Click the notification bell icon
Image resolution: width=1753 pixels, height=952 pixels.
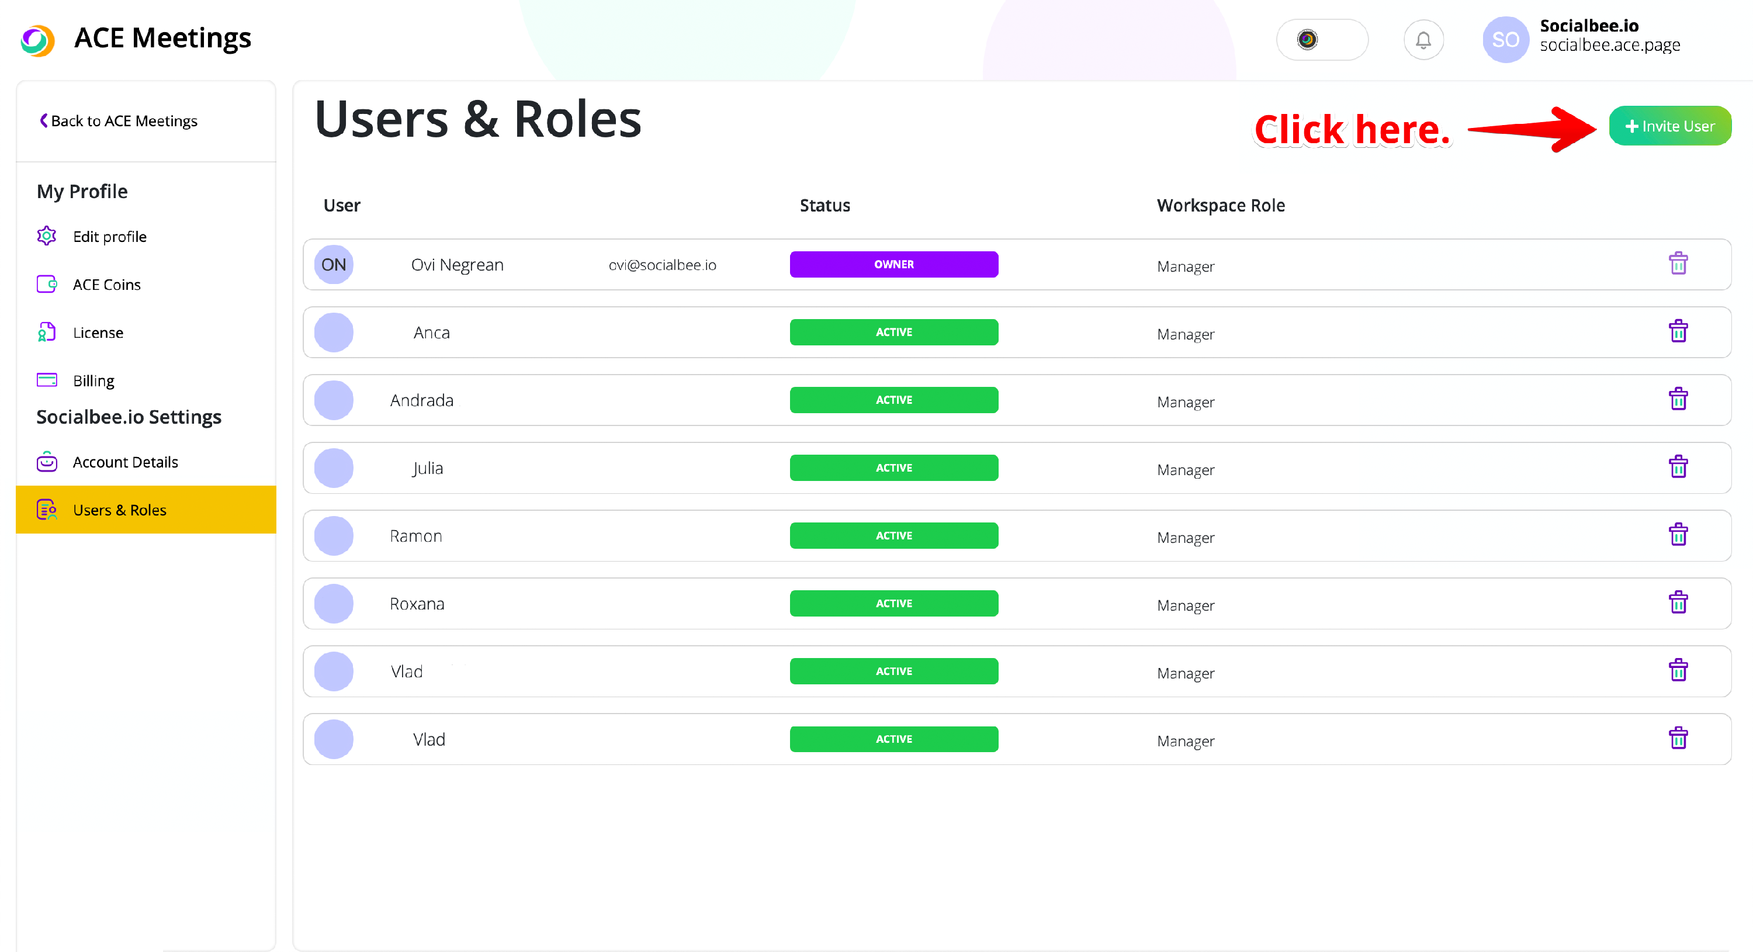[x=1423, y=40]
